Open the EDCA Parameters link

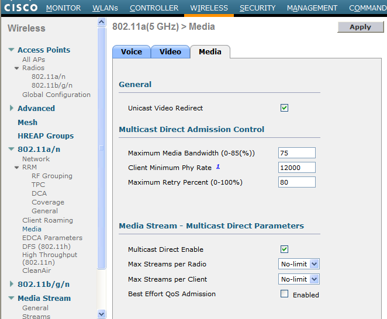[52, 238]
